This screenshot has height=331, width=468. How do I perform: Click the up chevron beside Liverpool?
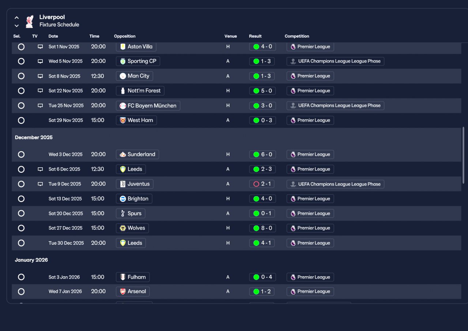coord(16,18)
